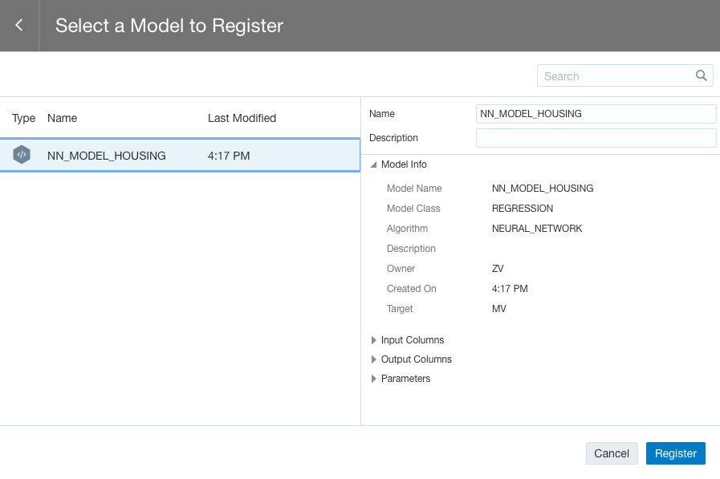Image resolution: width=720 pixels, height=479 pixels.
Task: Click the empty Description input field
Action: [x=596, y=138]
